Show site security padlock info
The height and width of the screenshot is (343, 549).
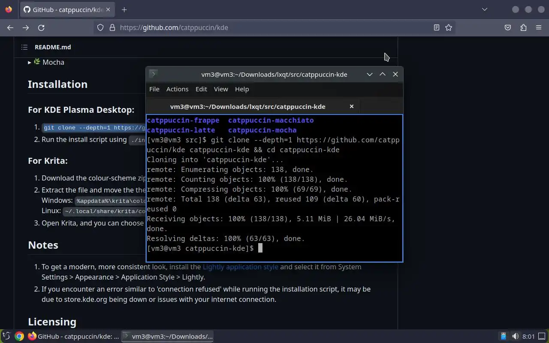coord(112,27)
